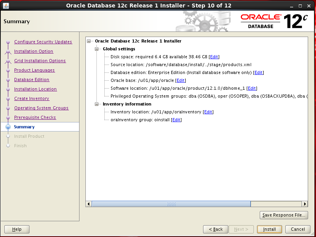Jump to the Product Languages step

tap(35, 70)
